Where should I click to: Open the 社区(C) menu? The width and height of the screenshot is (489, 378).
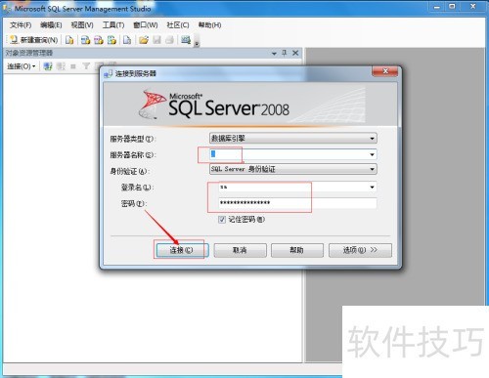(x=178, y=25)
